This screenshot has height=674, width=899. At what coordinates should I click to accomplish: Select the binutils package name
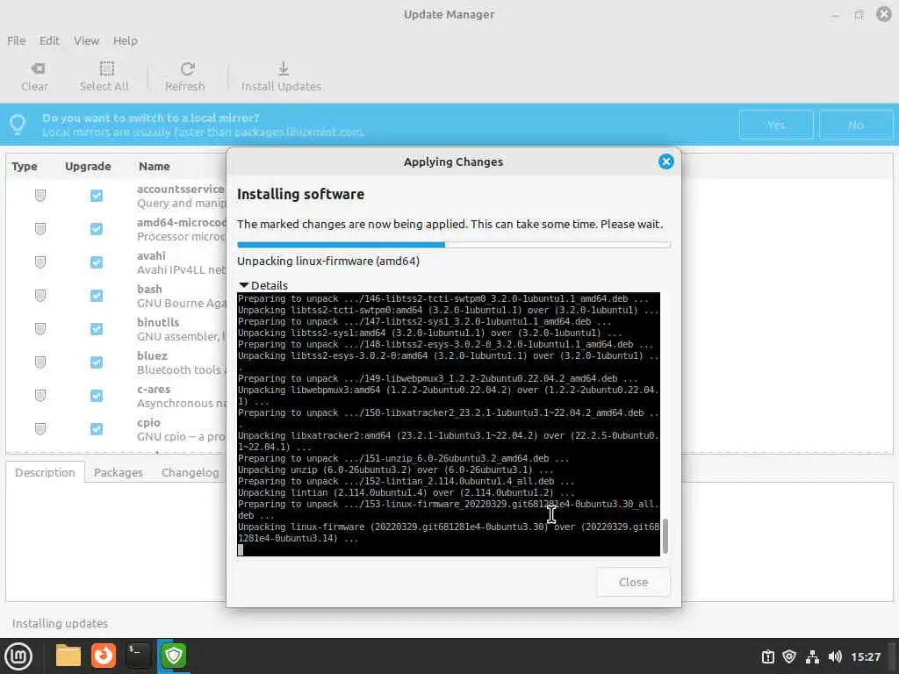(x=158, y=322)
